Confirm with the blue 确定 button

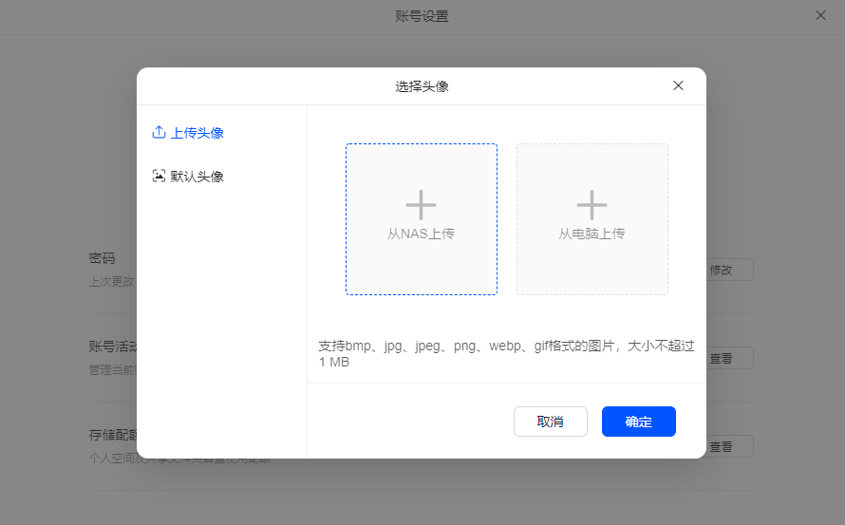639,422
